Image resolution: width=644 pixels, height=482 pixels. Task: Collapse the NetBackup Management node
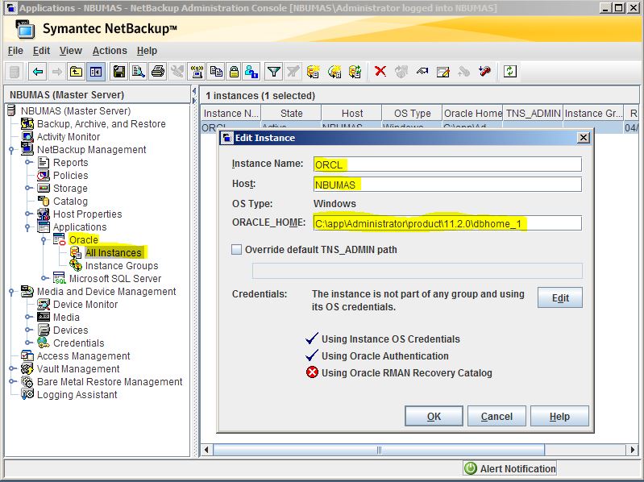11,150
